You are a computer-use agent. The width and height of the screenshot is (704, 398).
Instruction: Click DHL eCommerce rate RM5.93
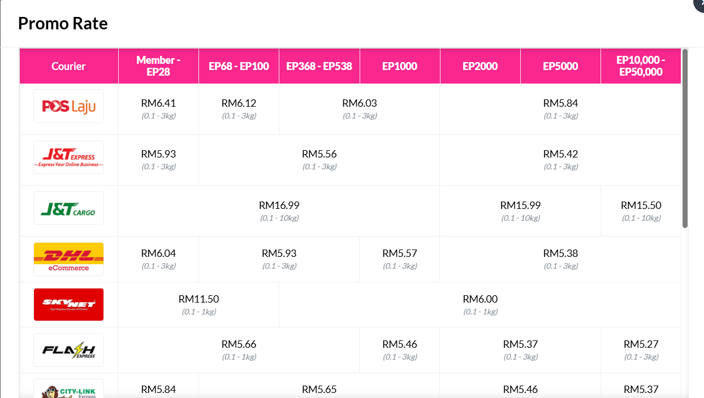(279, 253)
